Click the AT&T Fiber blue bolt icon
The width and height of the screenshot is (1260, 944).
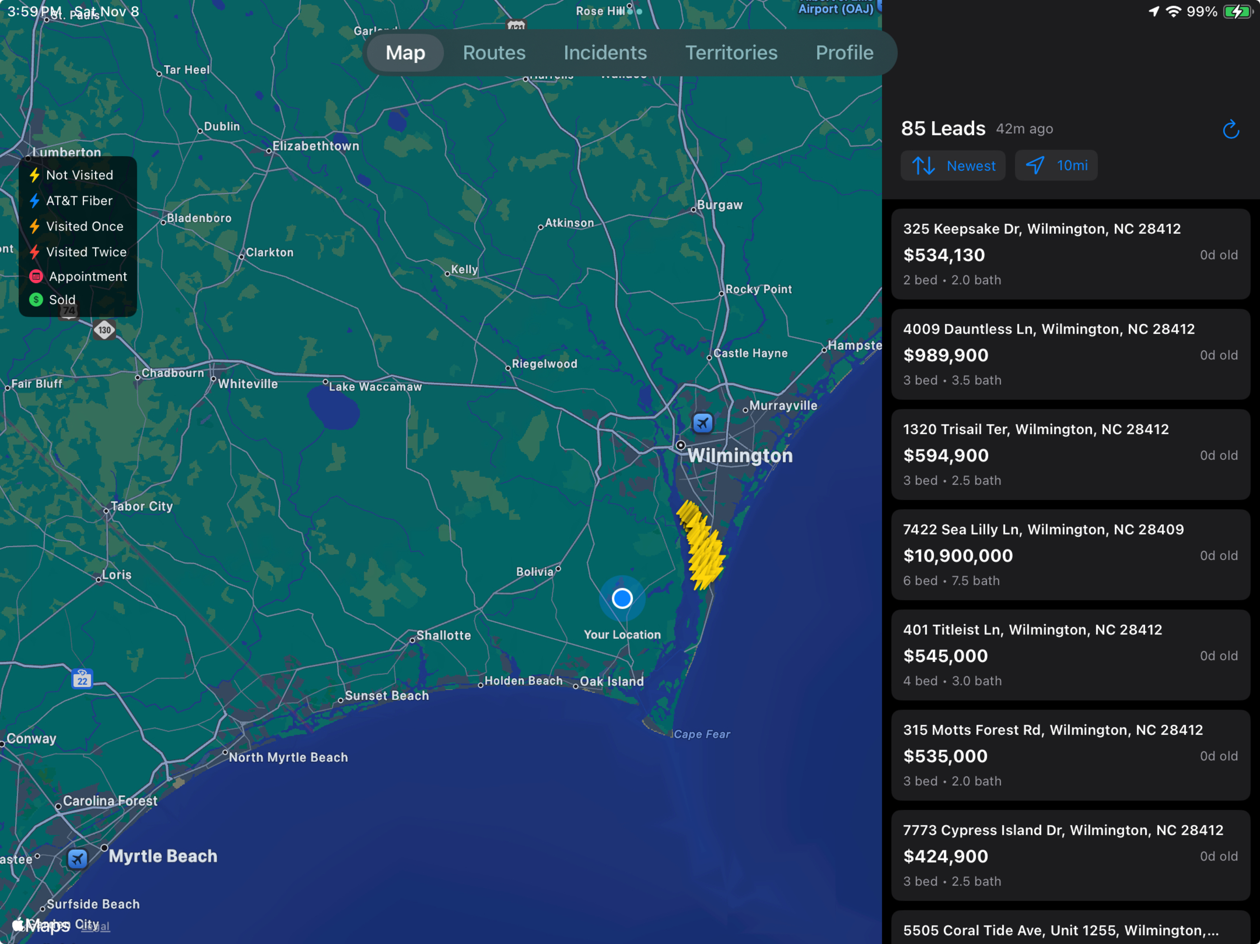pos(35,201)
